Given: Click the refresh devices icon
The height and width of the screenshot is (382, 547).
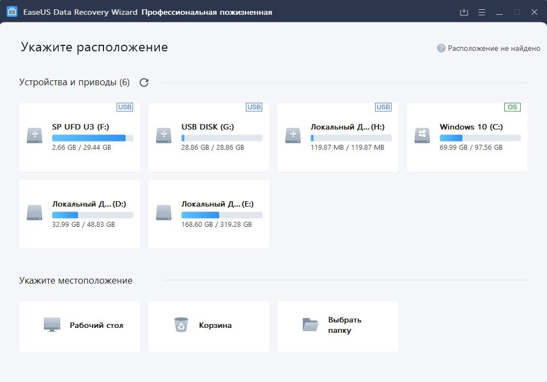Looking at the screenshot, I should tap(144, 83).
